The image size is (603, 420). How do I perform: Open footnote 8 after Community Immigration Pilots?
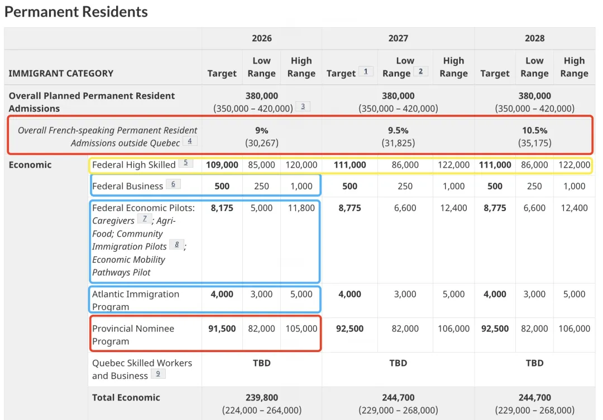[x=176, y=245]
